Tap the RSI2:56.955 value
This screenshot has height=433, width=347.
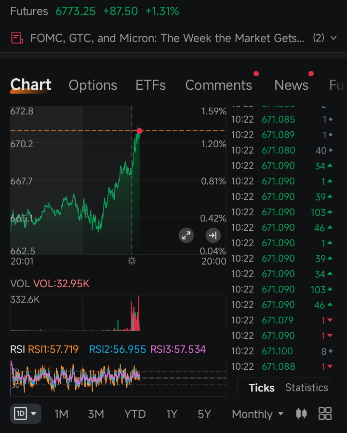tap(118, 349)
